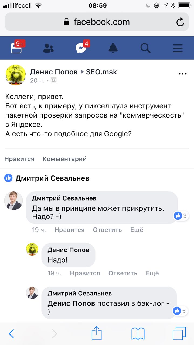Like the post via Нравится
This screenshot has height=345, width=194.
19,159
